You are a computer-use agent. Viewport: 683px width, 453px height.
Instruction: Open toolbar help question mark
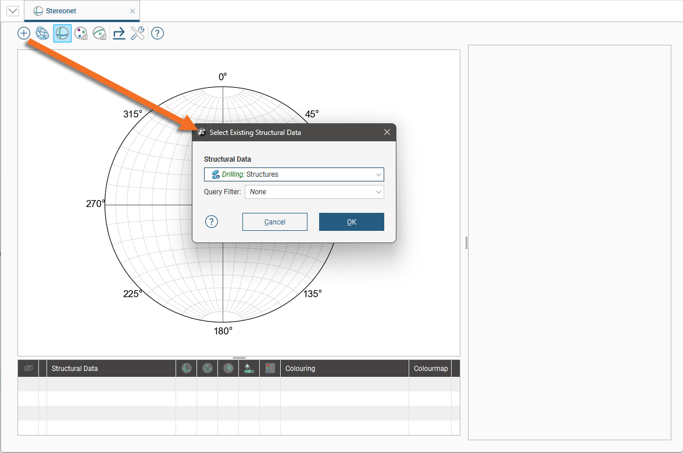(x=157, y=33)
